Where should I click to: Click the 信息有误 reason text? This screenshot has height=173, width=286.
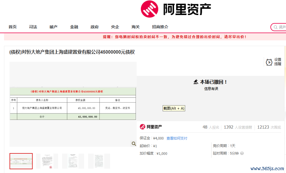(211, 89)
